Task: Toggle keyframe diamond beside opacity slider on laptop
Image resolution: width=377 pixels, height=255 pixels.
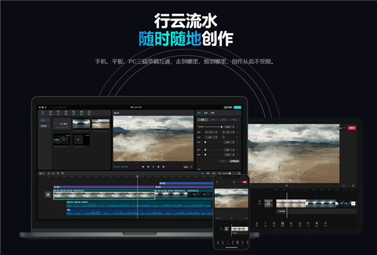Action: point(237,126)
